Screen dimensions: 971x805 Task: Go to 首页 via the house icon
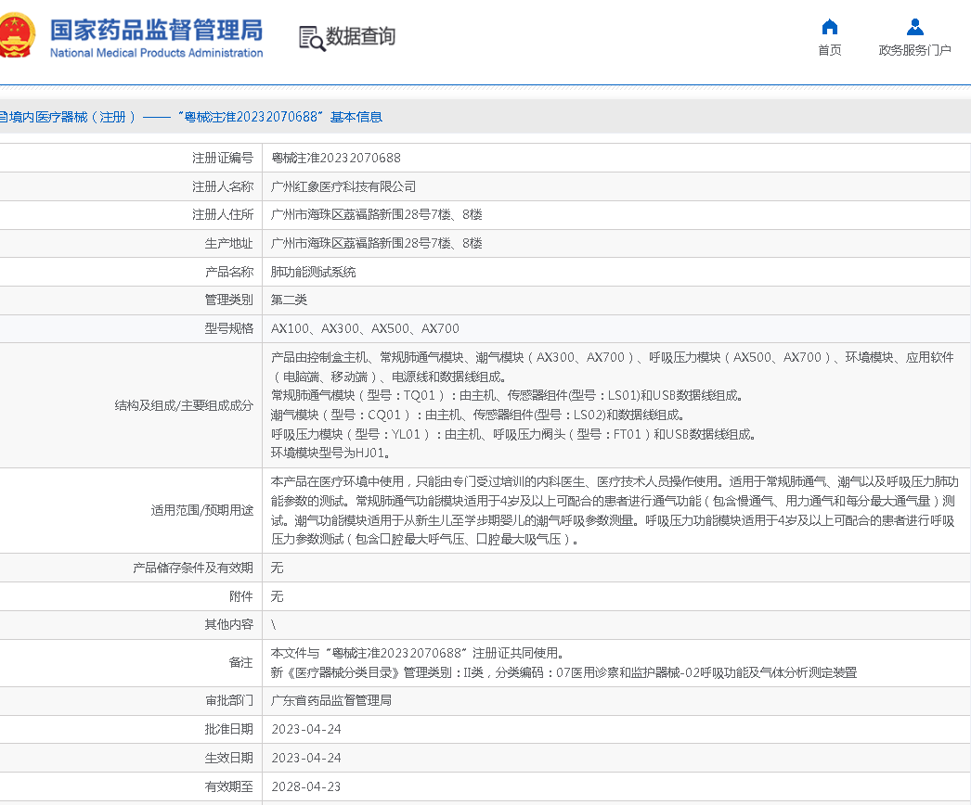coord(829,27)
